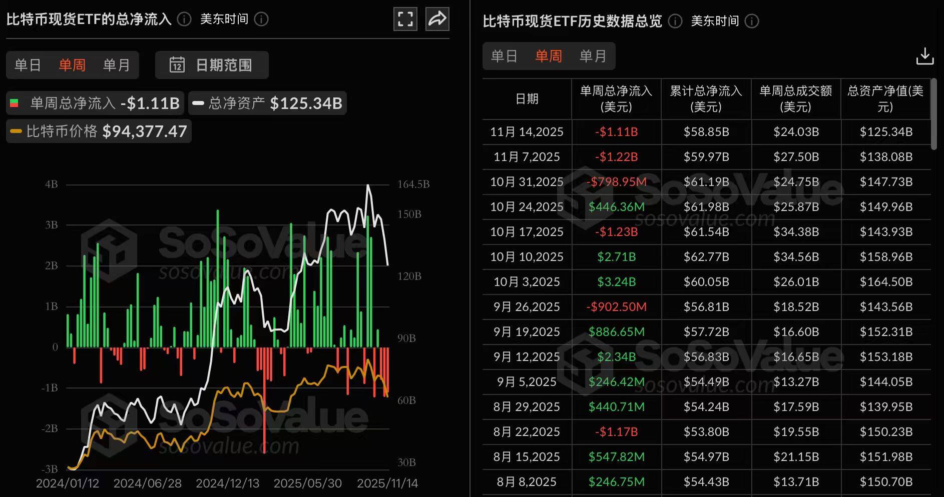Switch the data table to 单日 view
The height and width of the screenshot is (497, 944).
504,56
